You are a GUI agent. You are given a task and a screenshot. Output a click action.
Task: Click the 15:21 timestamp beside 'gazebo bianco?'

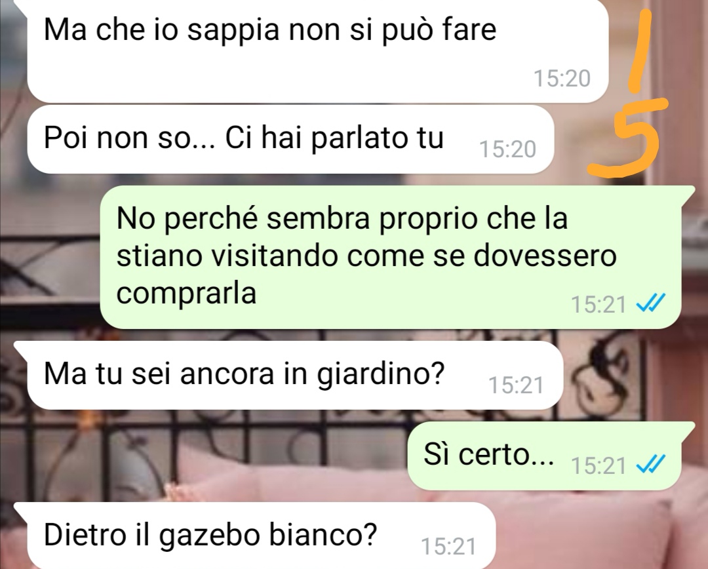click(x=449, y=547)
